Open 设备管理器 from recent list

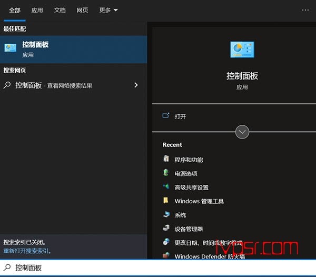189,229
